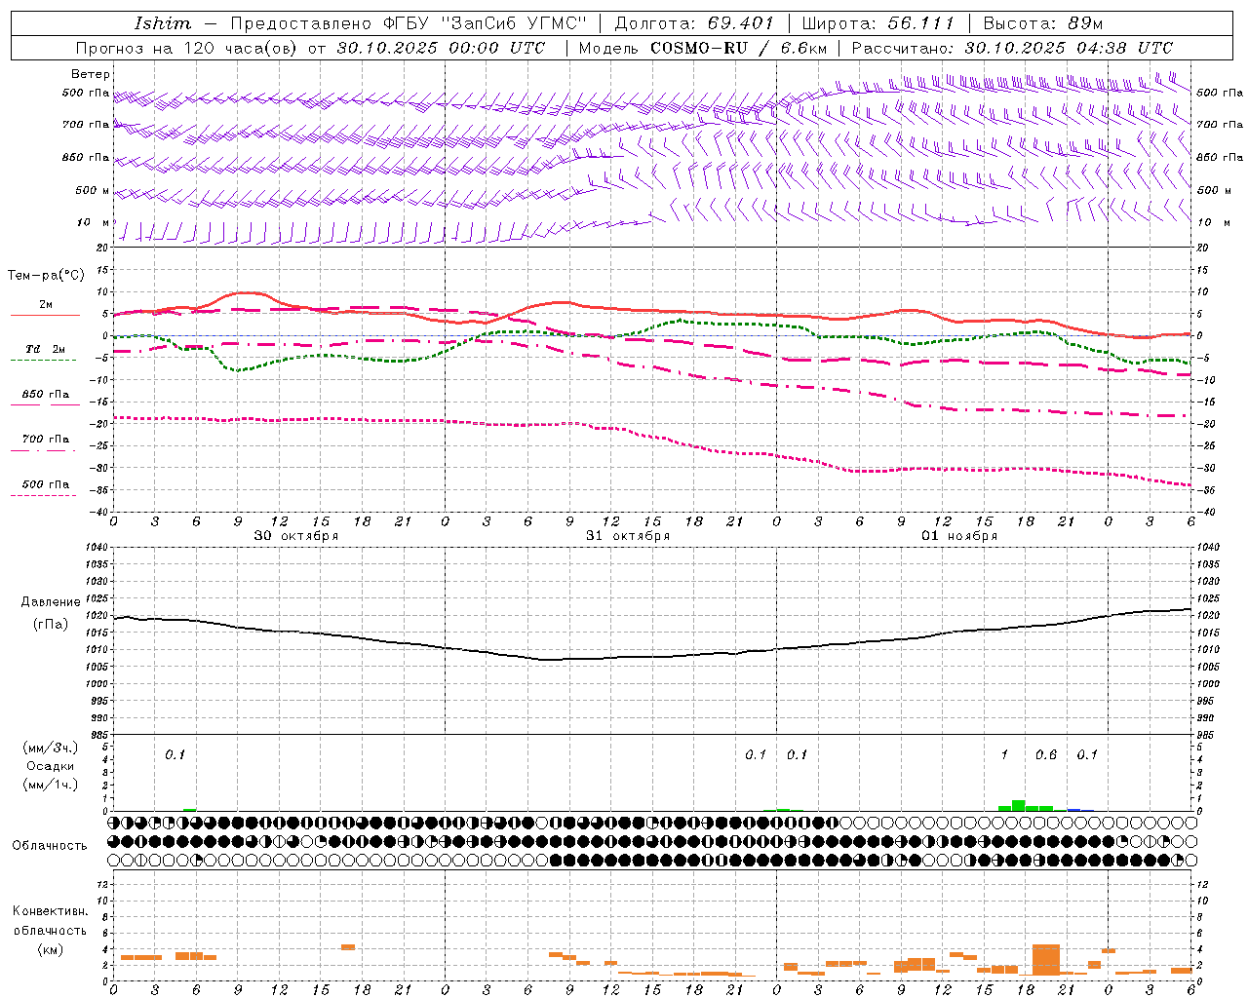Click the solid red "2м" legend line
Viewport: 1248px width, 998px height.
(45, 315)
